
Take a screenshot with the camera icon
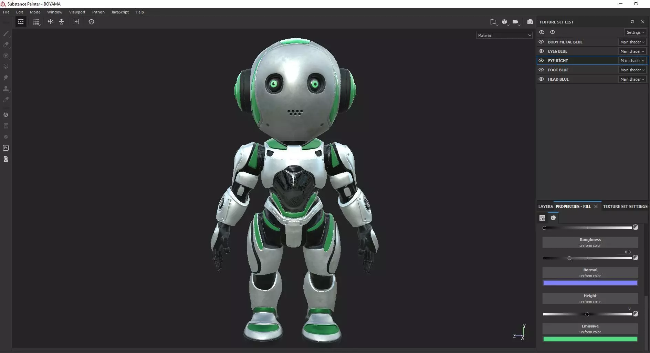tap(530, 22)
